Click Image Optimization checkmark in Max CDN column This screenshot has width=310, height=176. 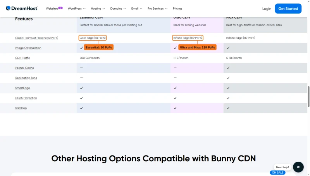[x=228, y=48]
